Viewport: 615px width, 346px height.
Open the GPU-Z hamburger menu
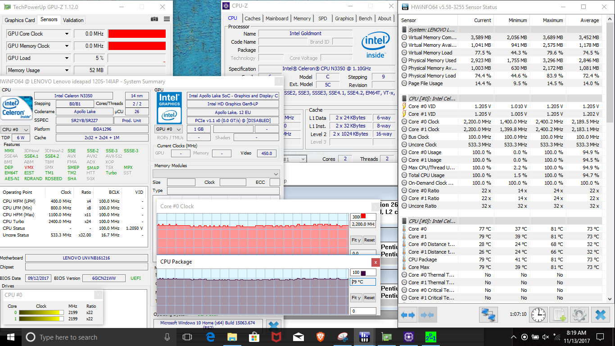167,19
